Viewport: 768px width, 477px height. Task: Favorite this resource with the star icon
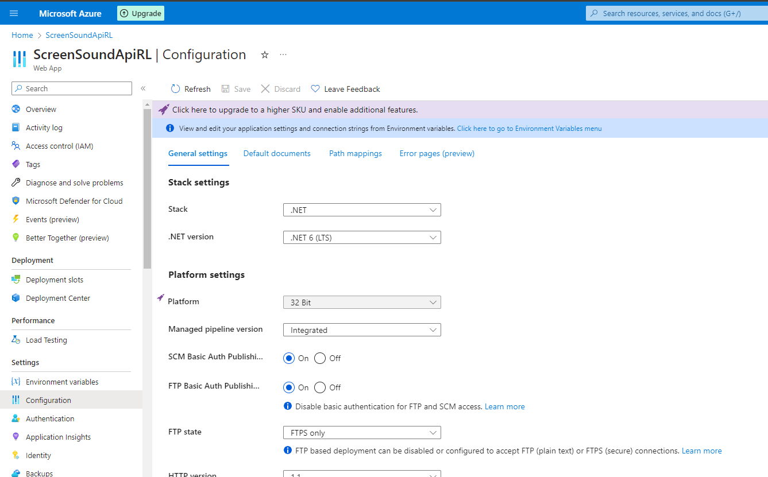tap(265, 55)
